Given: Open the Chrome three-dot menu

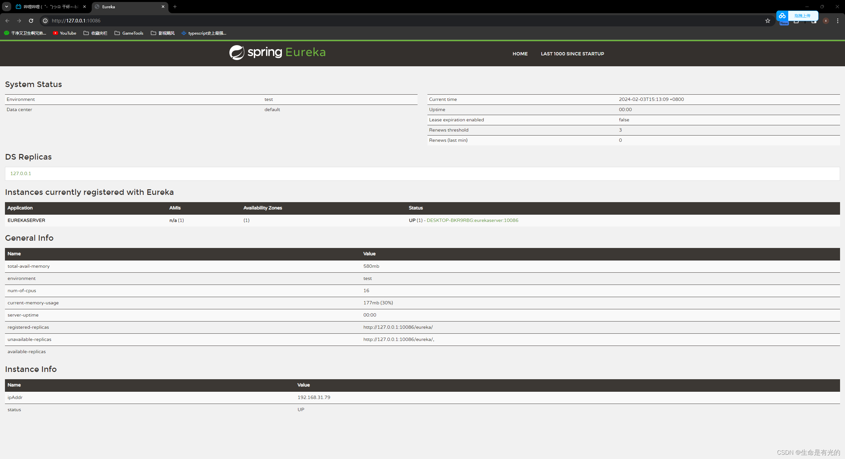Looking at the screenshot, I should coord(838,20).
